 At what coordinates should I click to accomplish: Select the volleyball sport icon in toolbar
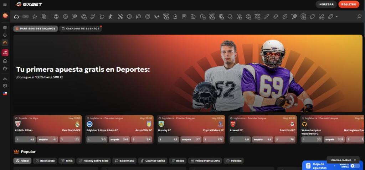129,16
